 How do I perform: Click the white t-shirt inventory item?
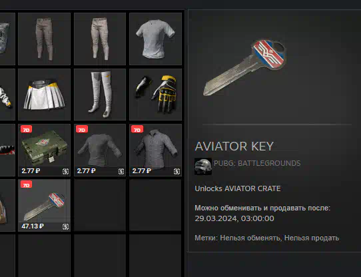click(155, 39)
